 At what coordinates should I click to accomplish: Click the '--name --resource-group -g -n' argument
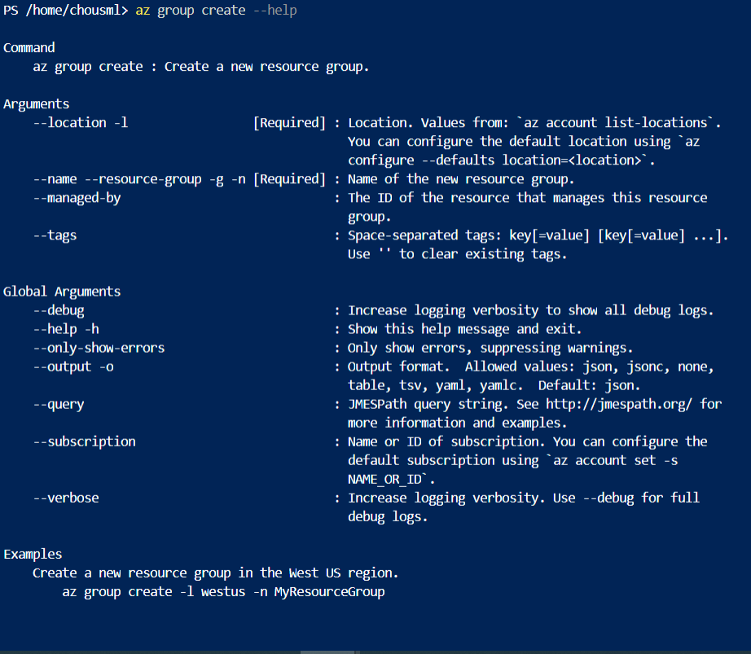pos(139,179)
